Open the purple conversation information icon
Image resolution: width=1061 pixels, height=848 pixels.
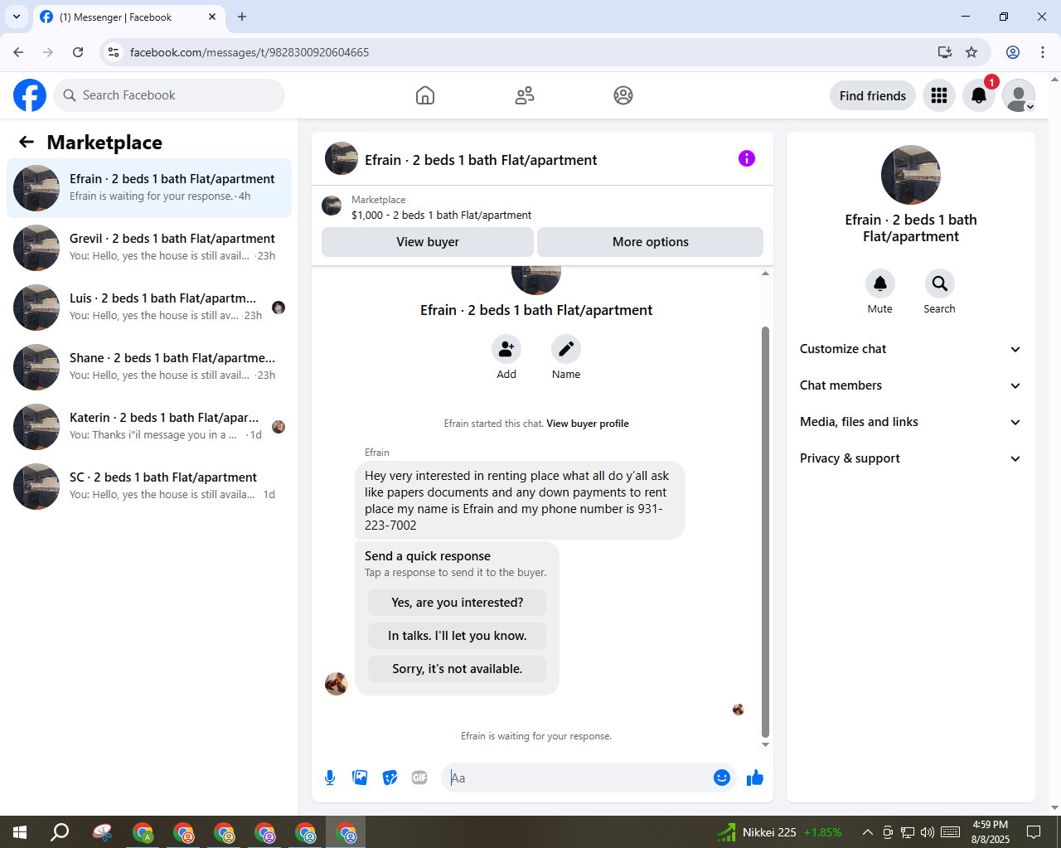747,158
